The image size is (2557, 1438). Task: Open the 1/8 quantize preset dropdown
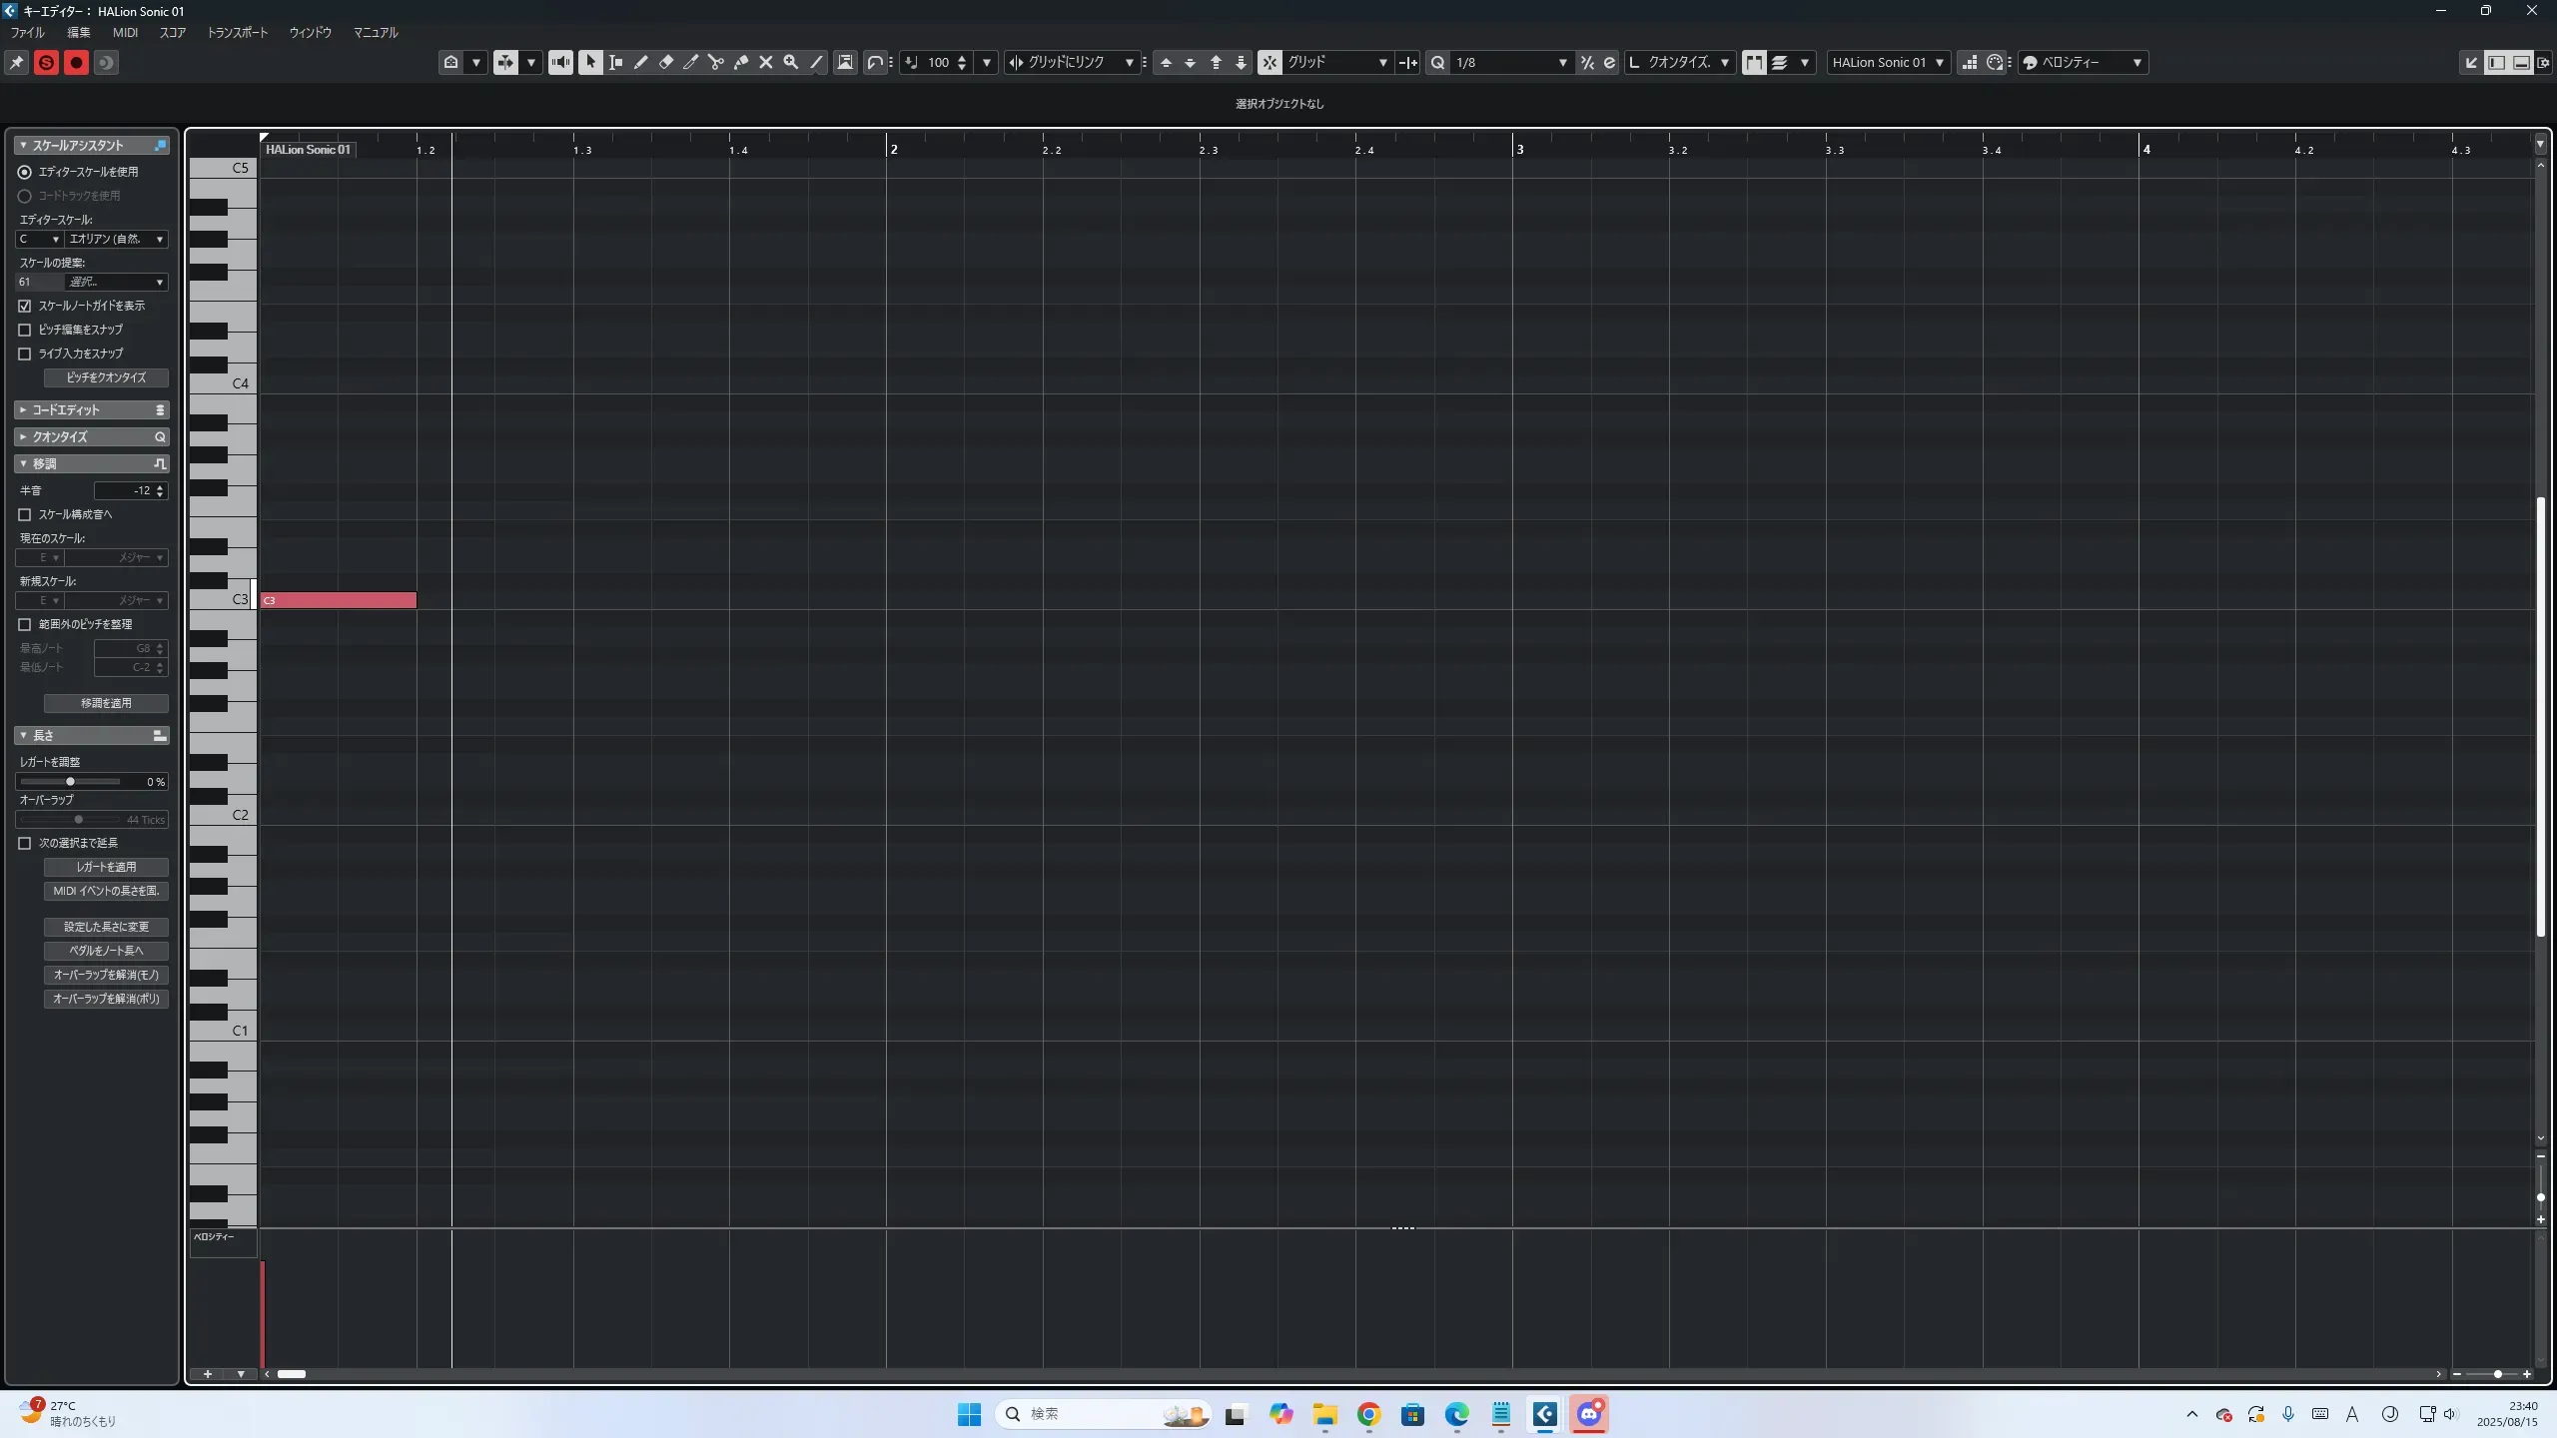click(1562, 62)
